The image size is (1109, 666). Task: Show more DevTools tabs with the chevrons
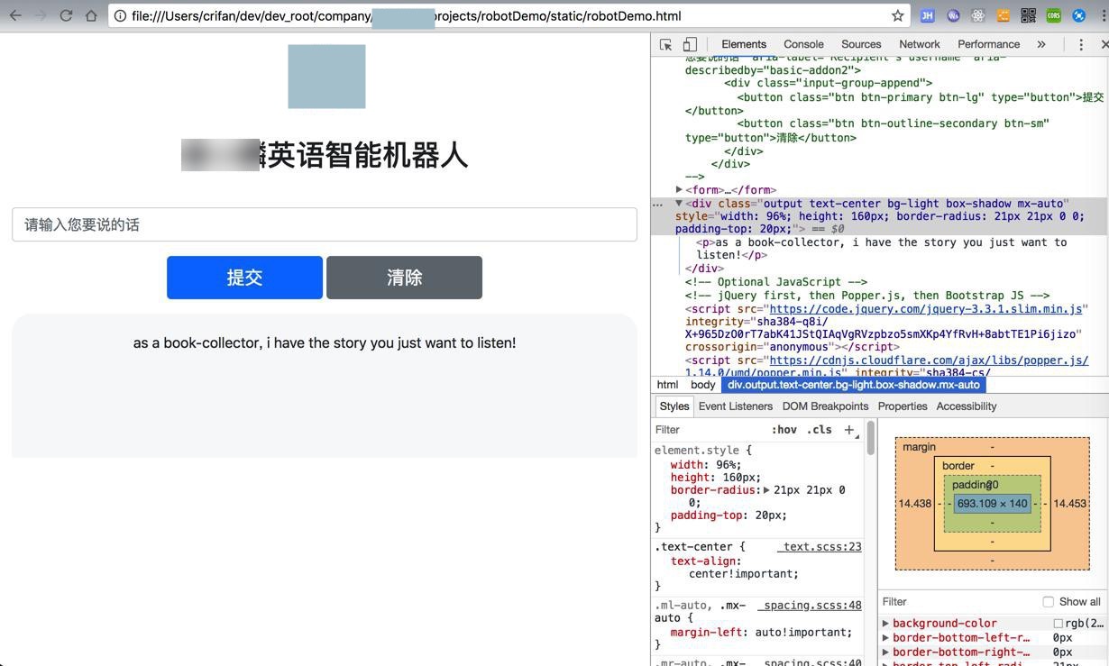(1041, 44)
